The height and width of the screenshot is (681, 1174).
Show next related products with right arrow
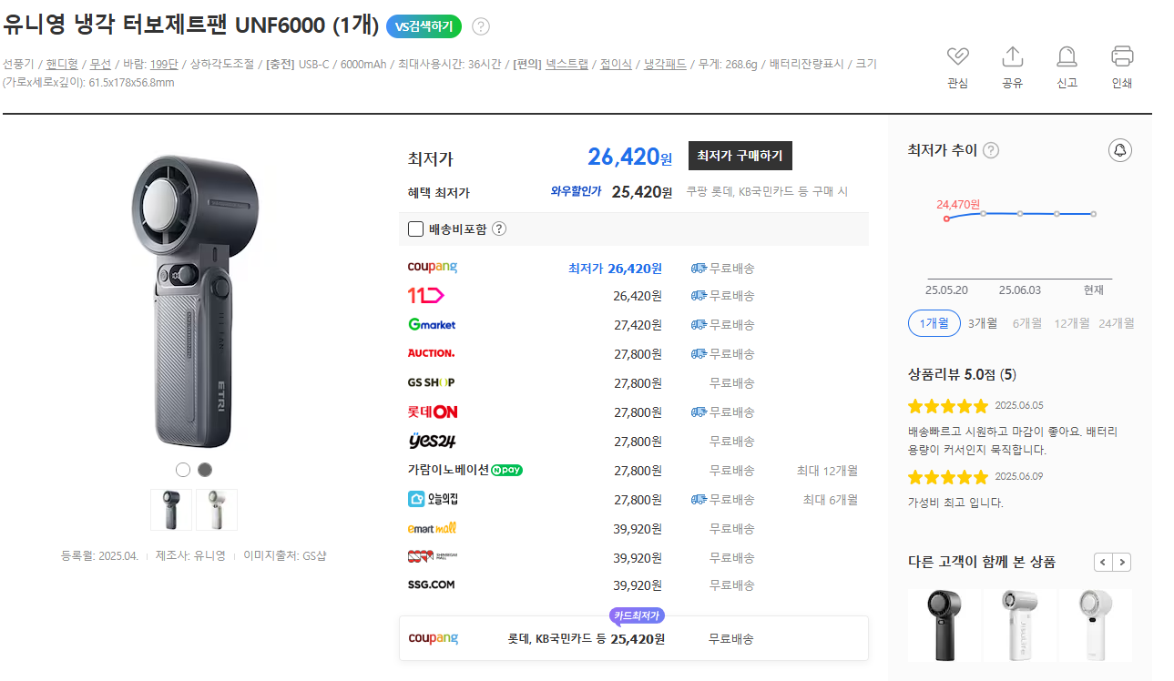[1122, 562]
